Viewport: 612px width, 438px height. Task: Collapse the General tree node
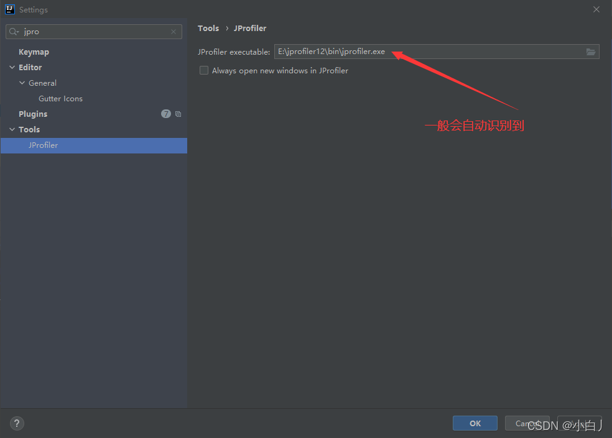tap(22, 83)
